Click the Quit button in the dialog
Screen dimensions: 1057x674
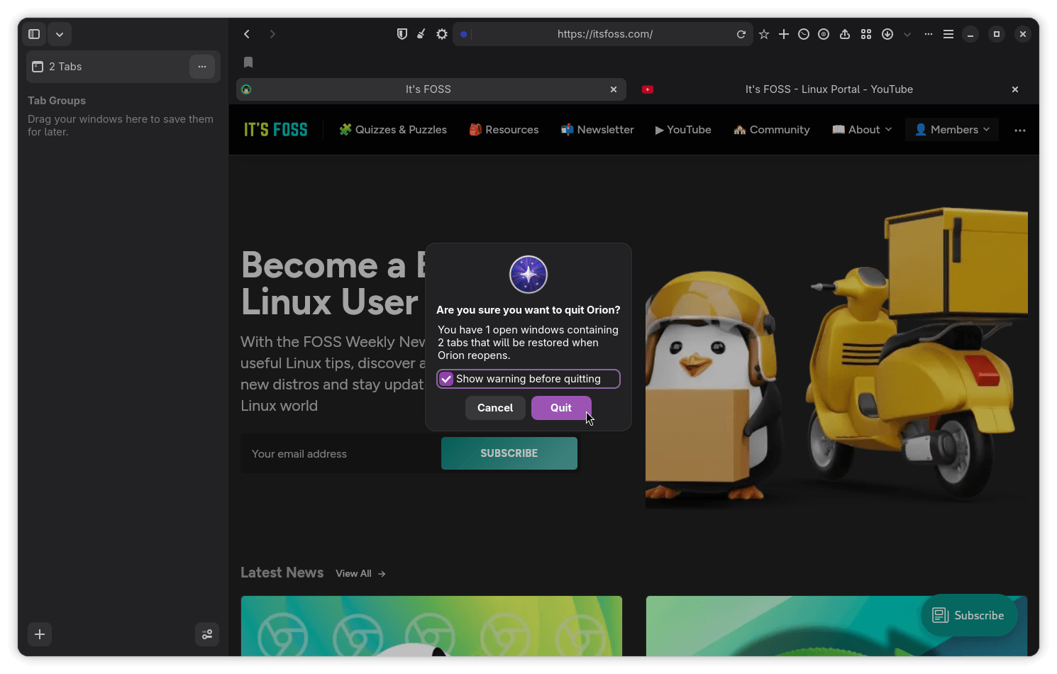pyautogui.click(x=561, y=407)
